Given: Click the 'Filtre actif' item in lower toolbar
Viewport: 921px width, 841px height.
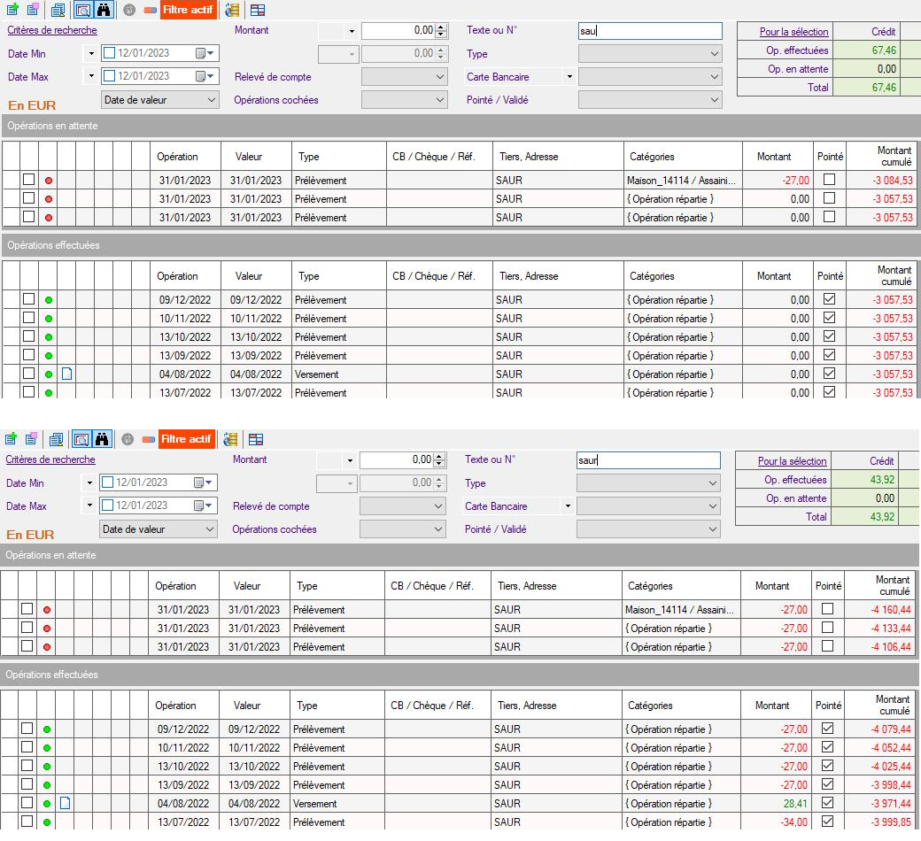Looking at the screenshot, I should [x=186, y=439].
